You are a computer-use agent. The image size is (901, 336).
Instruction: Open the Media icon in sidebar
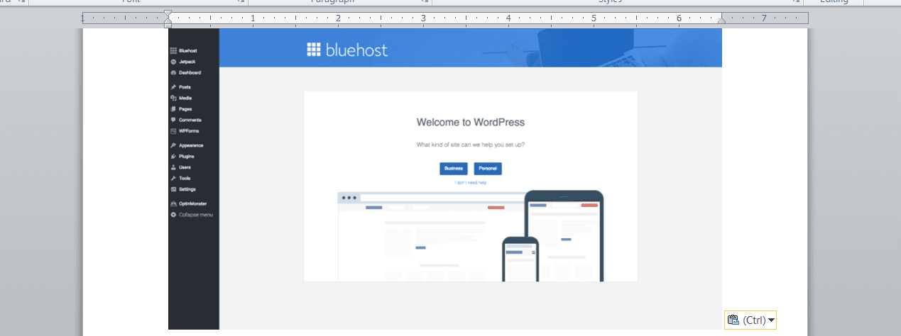(173, 98)
